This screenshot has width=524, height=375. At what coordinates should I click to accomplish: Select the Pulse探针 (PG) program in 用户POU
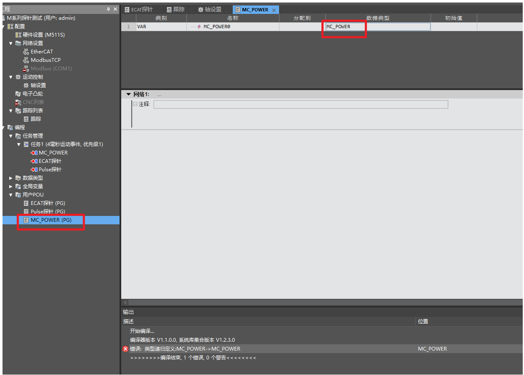[48, 212]
